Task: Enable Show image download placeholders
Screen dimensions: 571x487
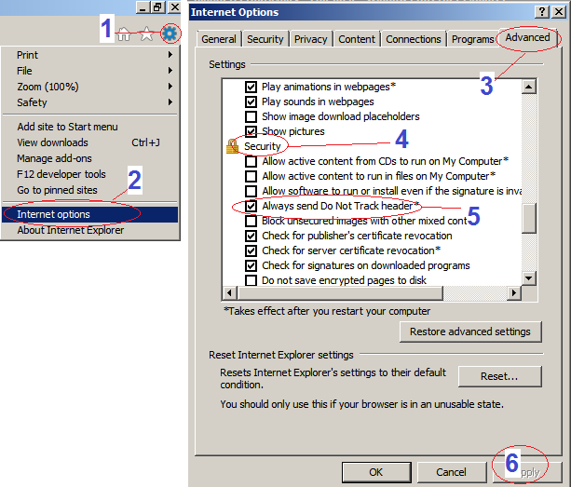Action: (x=251, y=116)
